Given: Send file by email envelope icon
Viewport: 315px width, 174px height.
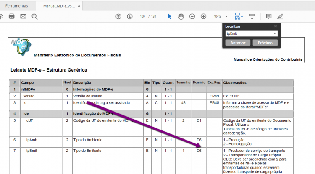Looking at the screenshot, I should coord(23,16).
